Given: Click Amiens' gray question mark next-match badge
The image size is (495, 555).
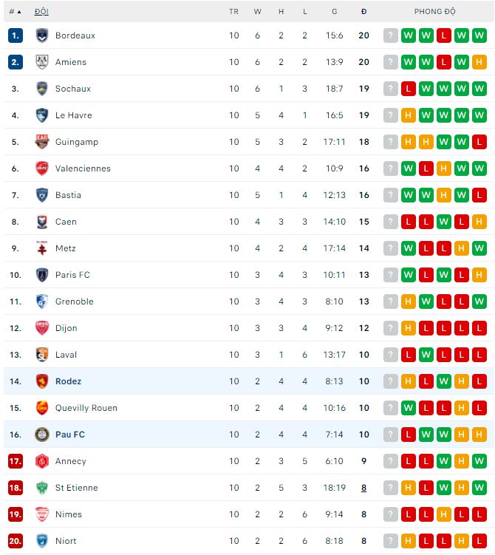Looking at the screenshot, I should pyautogui.click(x=391, y=62).
